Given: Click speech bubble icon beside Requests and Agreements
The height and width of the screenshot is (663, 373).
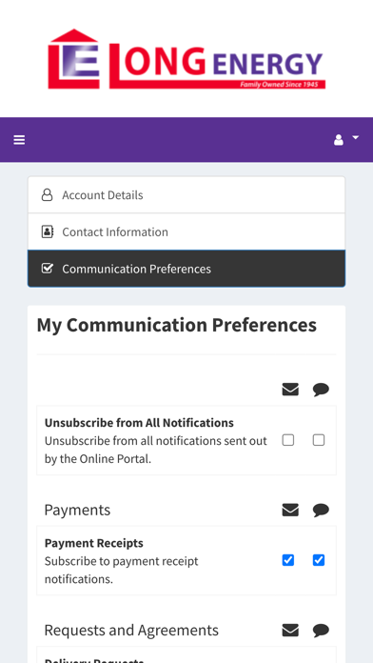Looking at the screenshot, I should coord(321,631).
